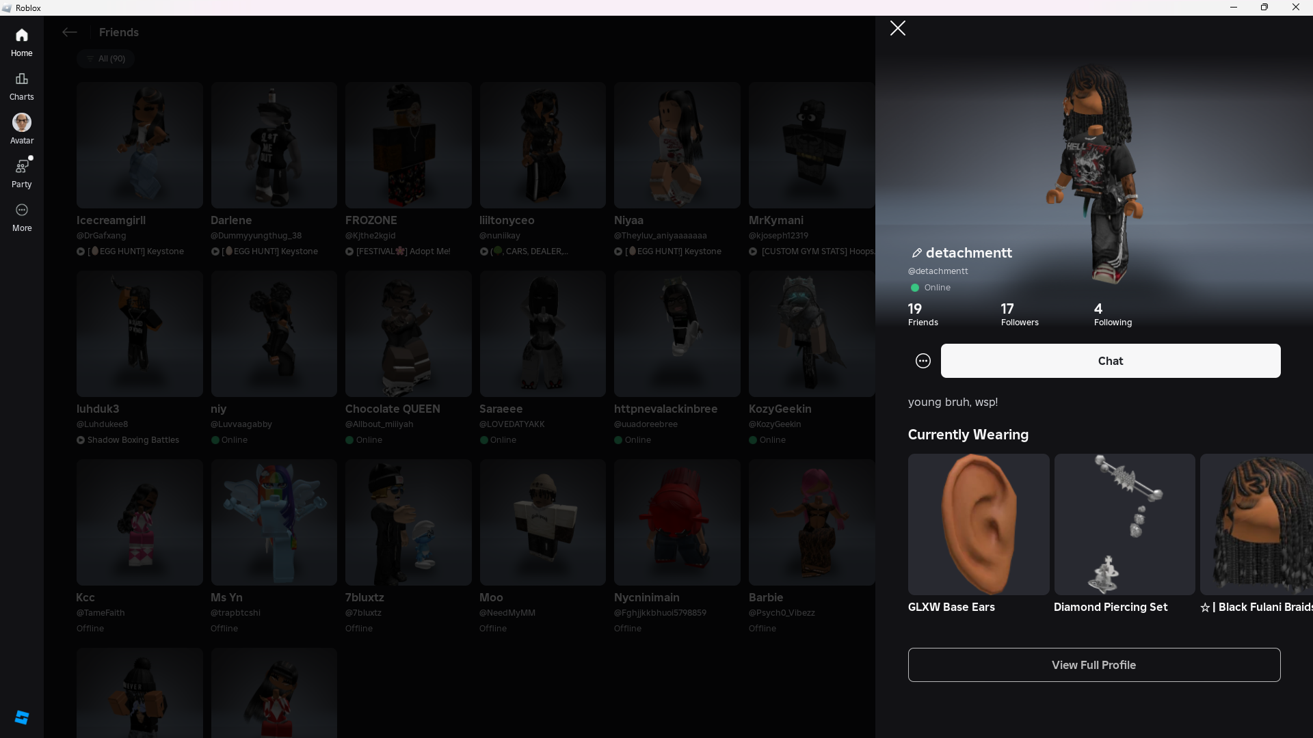
Task: Open the three-dots options beside Chat
Action: 923,361
